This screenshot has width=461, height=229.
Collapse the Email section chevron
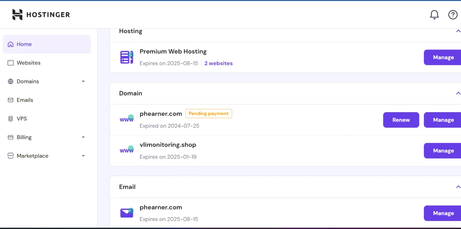tap(458, 187)
